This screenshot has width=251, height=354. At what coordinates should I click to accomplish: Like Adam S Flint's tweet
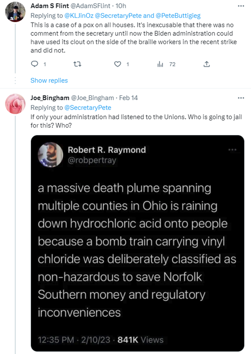[x=118, y=64]
